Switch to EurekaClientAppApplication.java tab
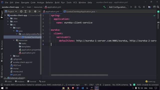 tap(80, 11)
